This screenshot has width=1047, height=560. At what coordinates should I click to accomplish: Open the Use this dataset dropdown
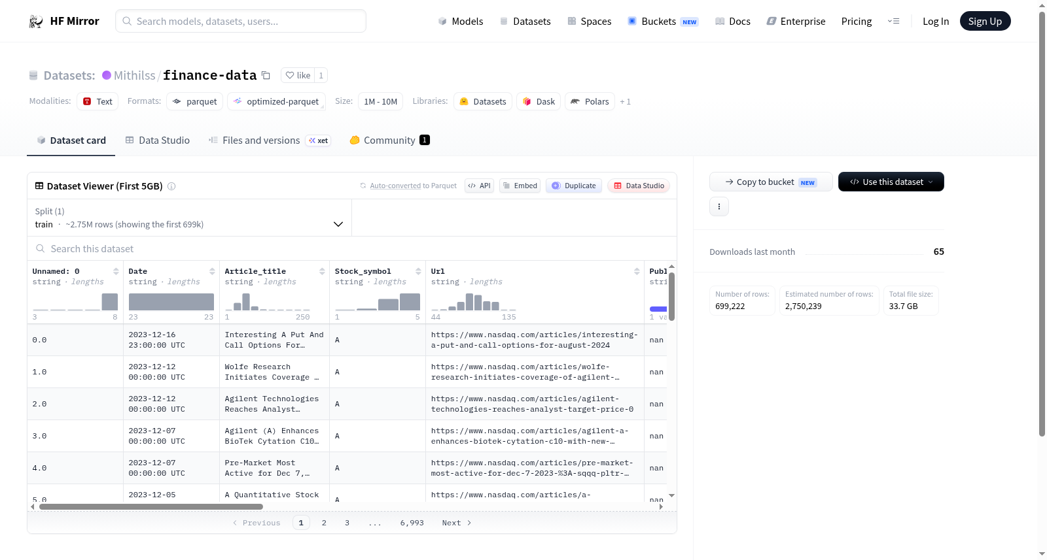pos(891,182)
